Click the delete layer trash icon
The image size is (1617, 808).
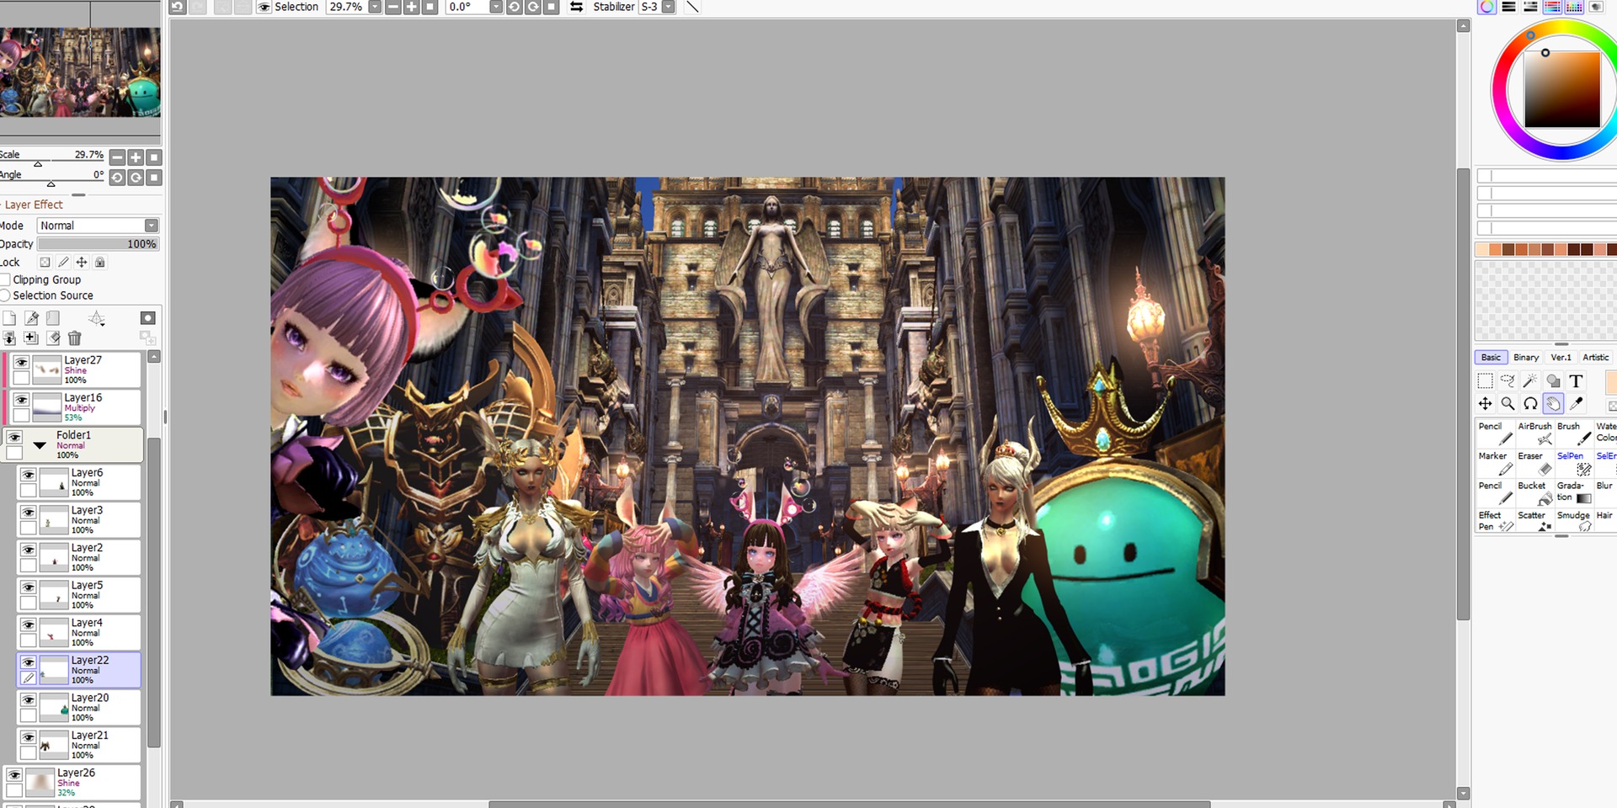point(74,338)
